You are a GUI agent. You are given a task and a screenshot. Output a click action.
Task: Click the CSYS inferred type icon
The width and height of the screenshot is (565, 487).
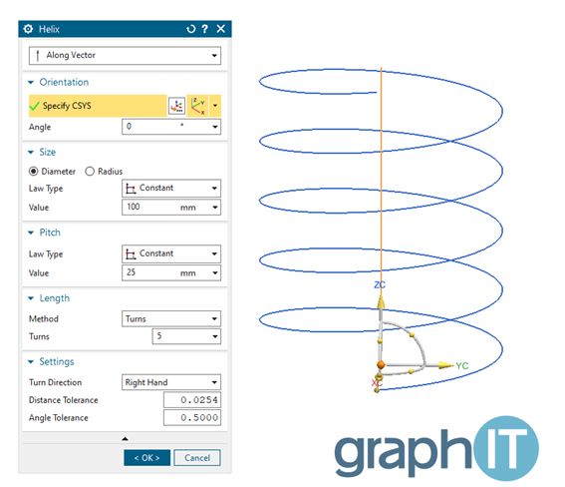click(x=198, y=106)
